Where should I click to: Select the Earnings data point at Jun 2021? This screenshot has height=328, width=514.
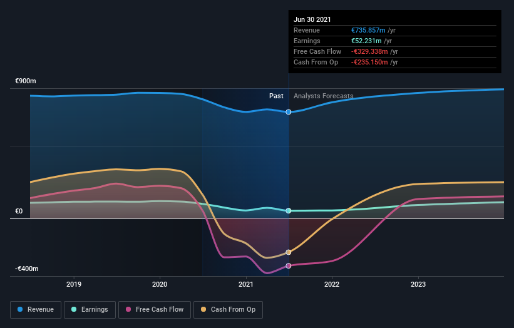(289, 211)
